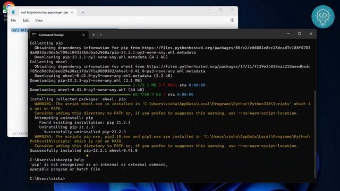Screen dimensions: 340x191
Task: Click Notepad status bar line position
Action: (x=20, y=133)
